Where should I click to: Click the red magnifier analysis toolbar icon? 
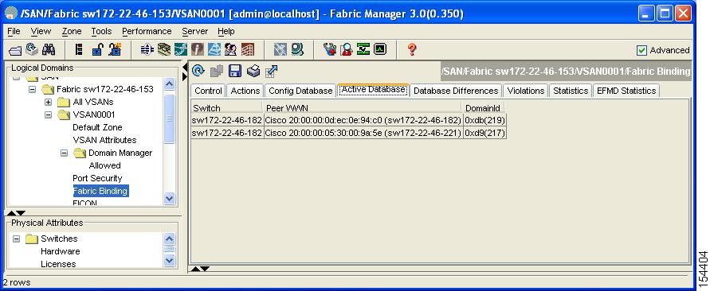coord(347,50)
